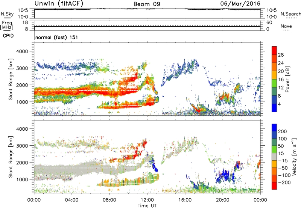The width and height of the screenshot is (301, 208).
Task: Click the "60" Nave scale tick label
Action: coord(269,23)
